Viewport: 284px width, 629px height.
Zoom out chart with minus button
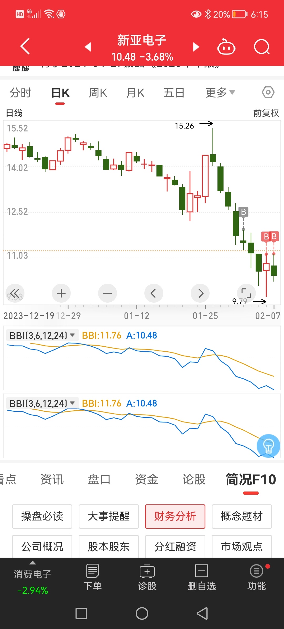[x=107, y=293]
